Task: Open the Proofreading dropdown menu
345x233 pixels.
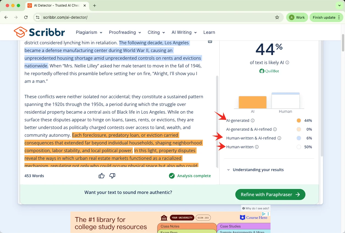Action: coord(125,32)
